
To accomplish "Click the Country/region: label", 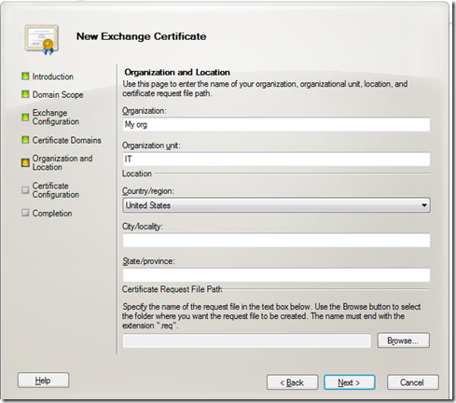I will [x=148, y=191].
